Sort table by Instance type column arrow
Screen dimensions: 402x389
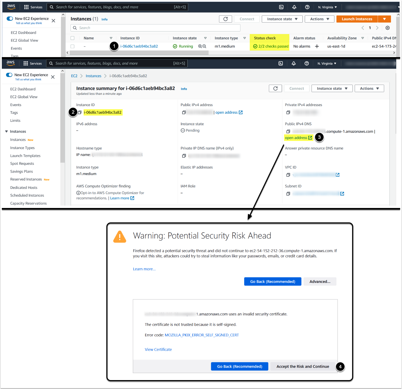[x=245, y=38]
